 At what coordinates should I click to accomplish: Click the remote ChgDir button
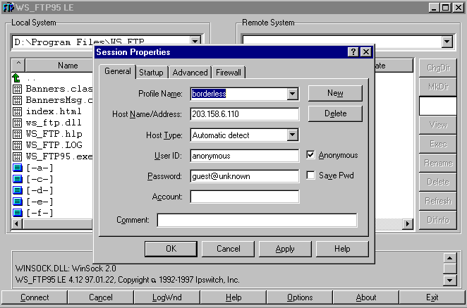tap(438, 68)
